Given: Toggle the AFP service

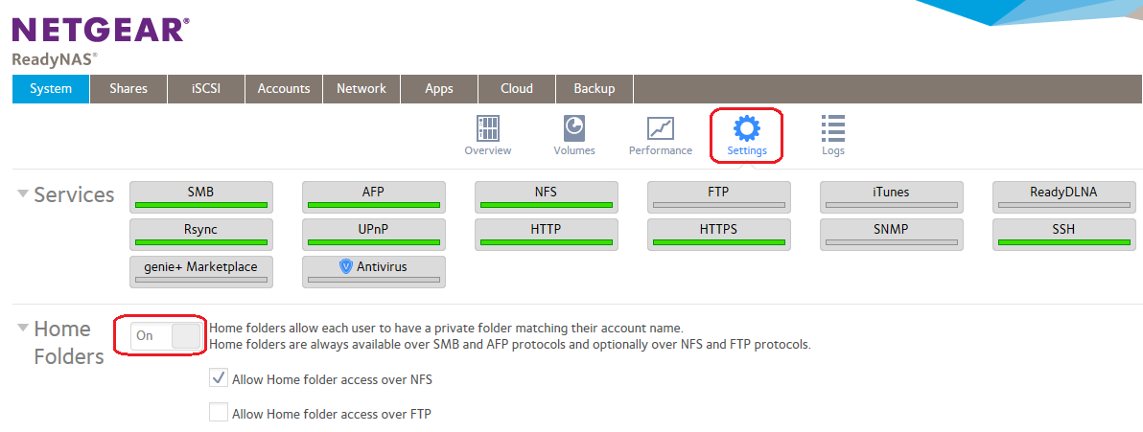Looking at the screenshot, I should [x=374, y=196].
